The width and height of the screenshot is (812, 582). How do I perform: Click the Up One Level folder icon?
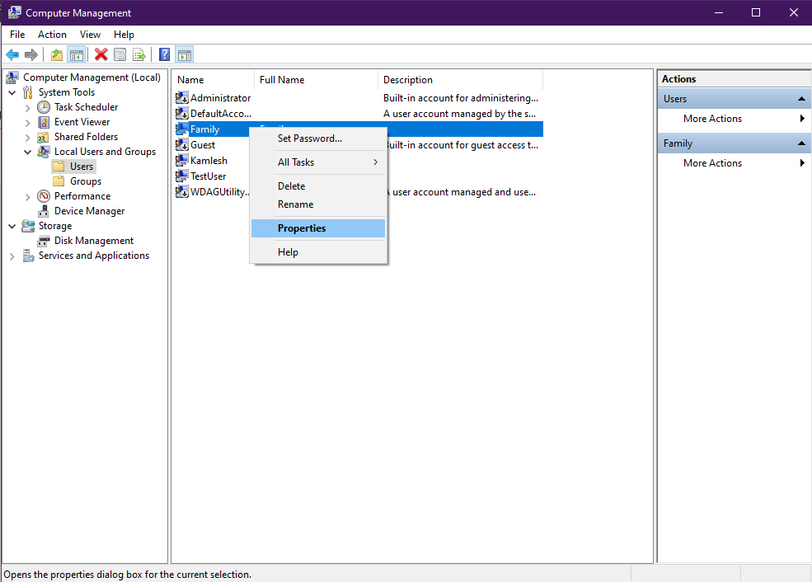56,55
